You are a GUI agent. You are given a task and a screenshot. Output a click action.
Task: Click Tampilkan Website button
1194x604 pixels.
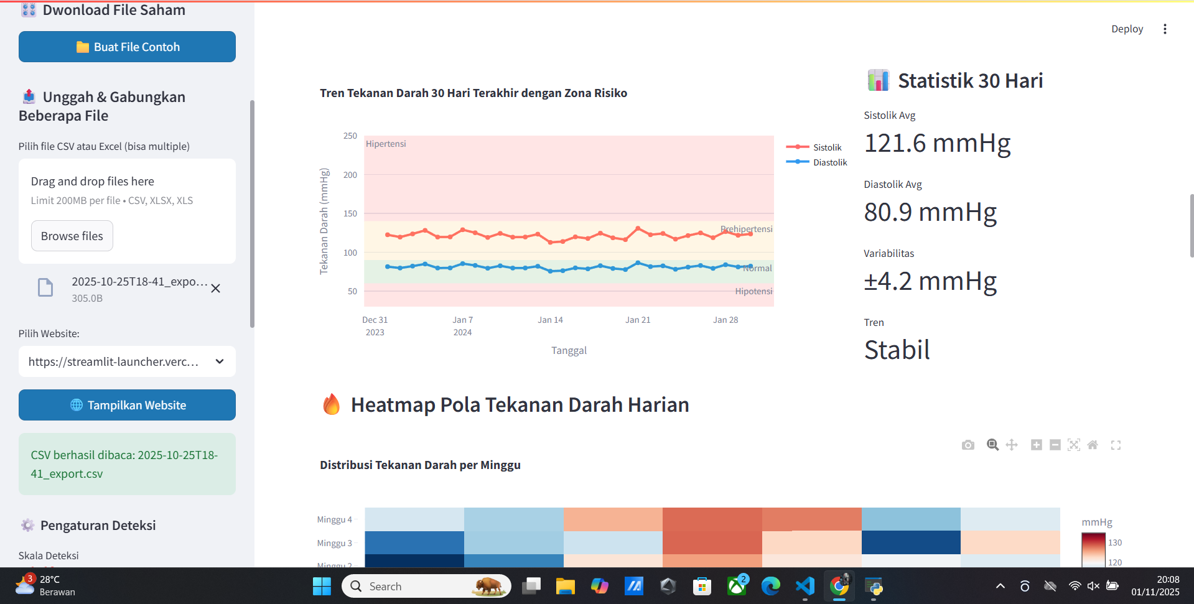click(x=127, y=405)
